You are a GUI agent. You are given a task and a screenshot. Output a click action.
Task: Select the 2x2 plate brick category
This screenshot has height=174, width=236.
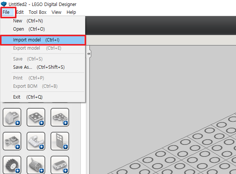point(36,117)
